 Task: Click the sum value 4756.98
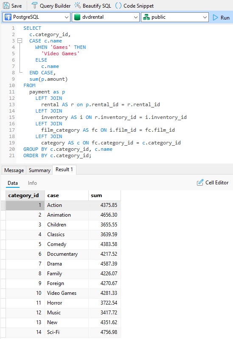click(x=104, y=332)
